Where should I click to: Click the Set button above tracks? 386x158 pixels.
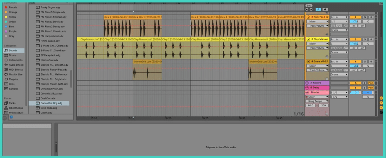point(309,6)
